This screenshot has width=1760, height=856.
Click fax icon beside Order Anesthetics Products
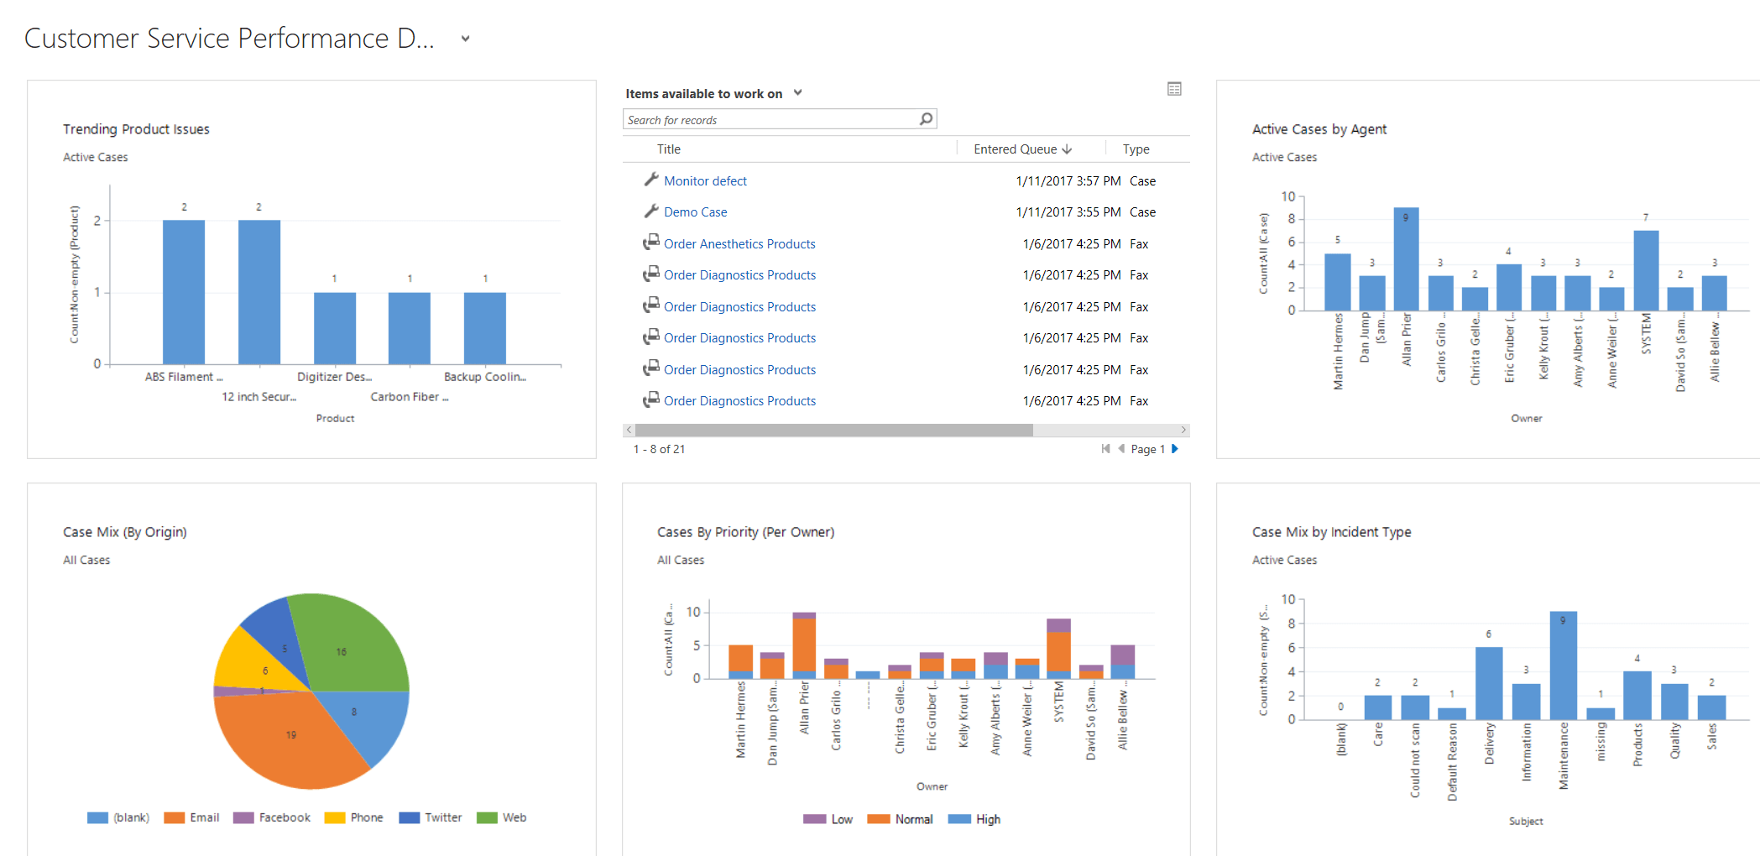pyautogui.click(x=650, y=243)
